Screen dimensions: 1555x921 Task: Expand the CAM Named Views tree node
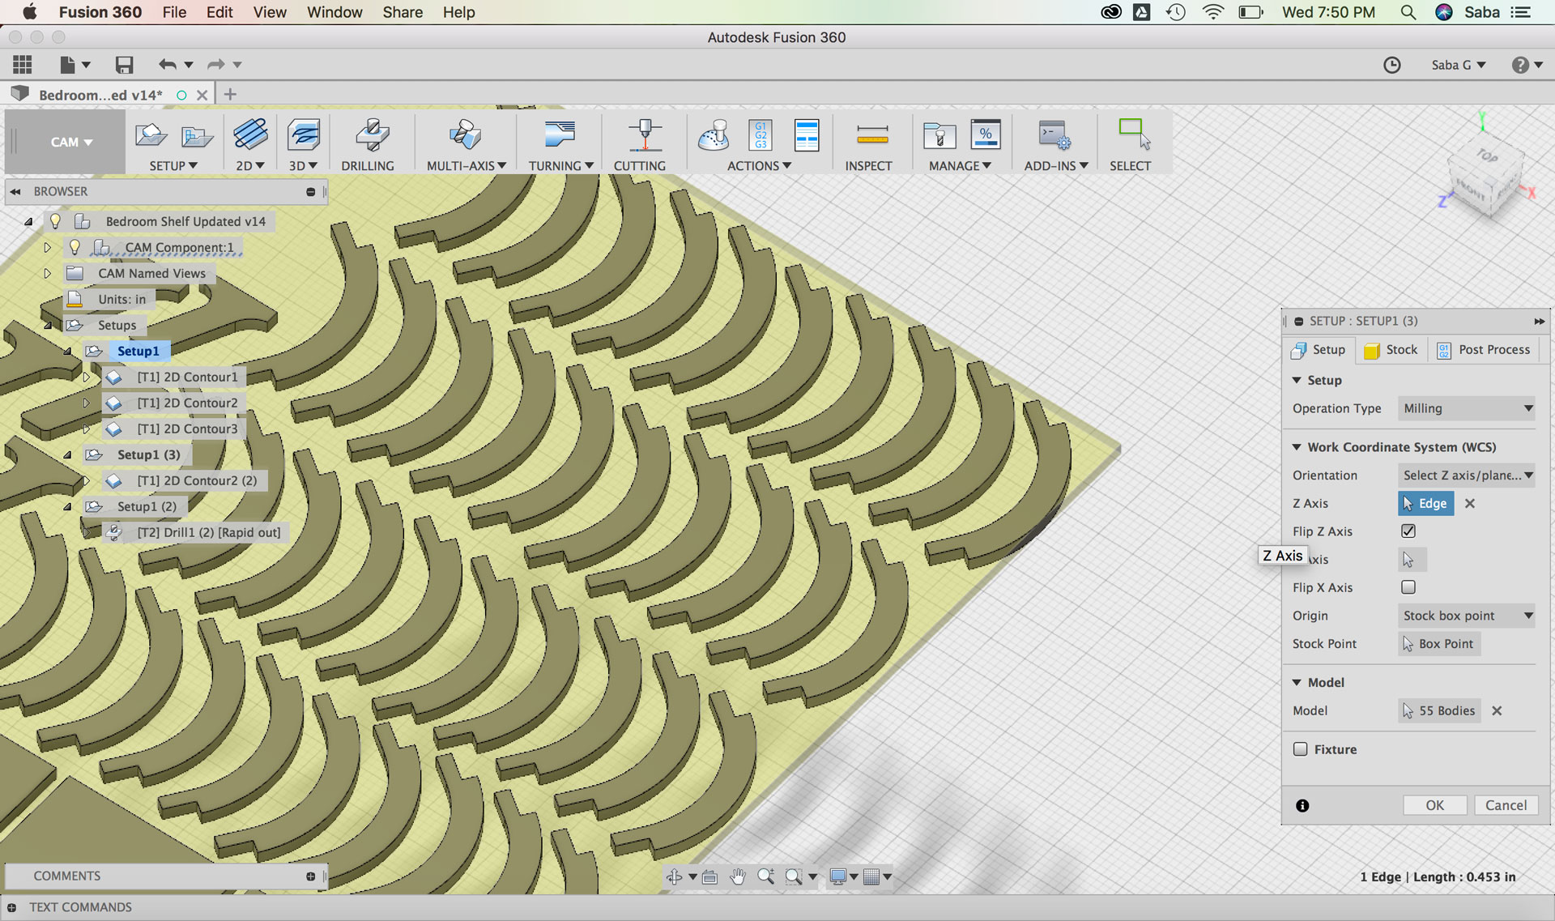(x=47, y=273)
